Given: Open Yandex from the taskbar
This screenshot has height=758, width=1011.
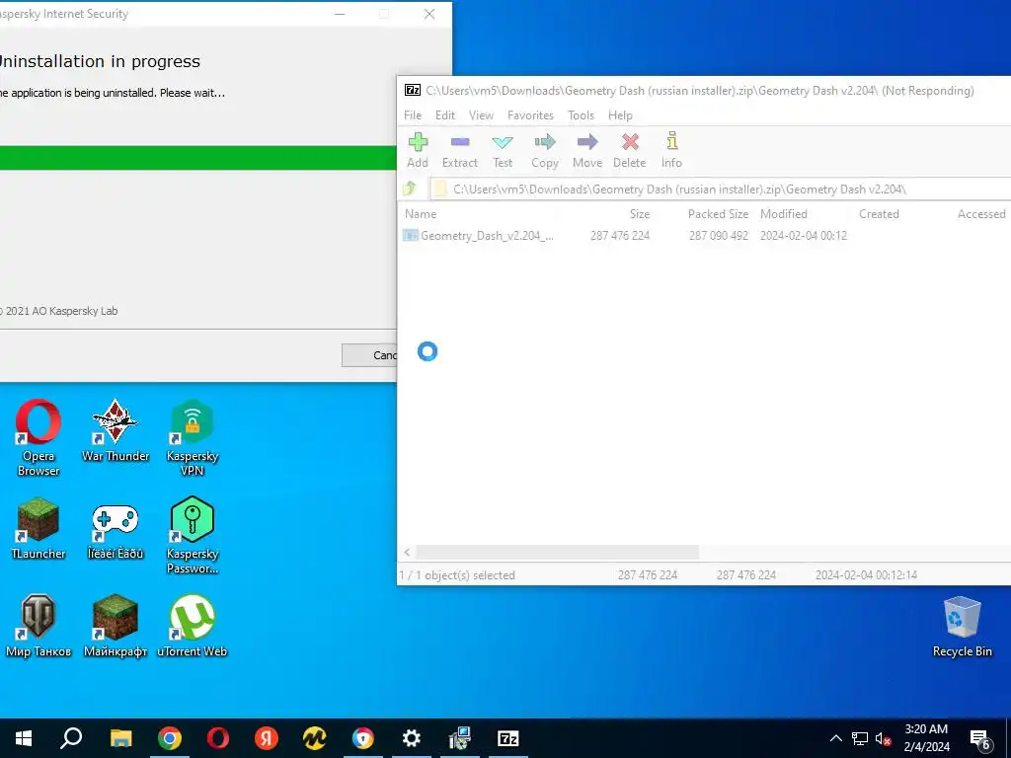Looking at the screenshot, I should pos(267,738).
